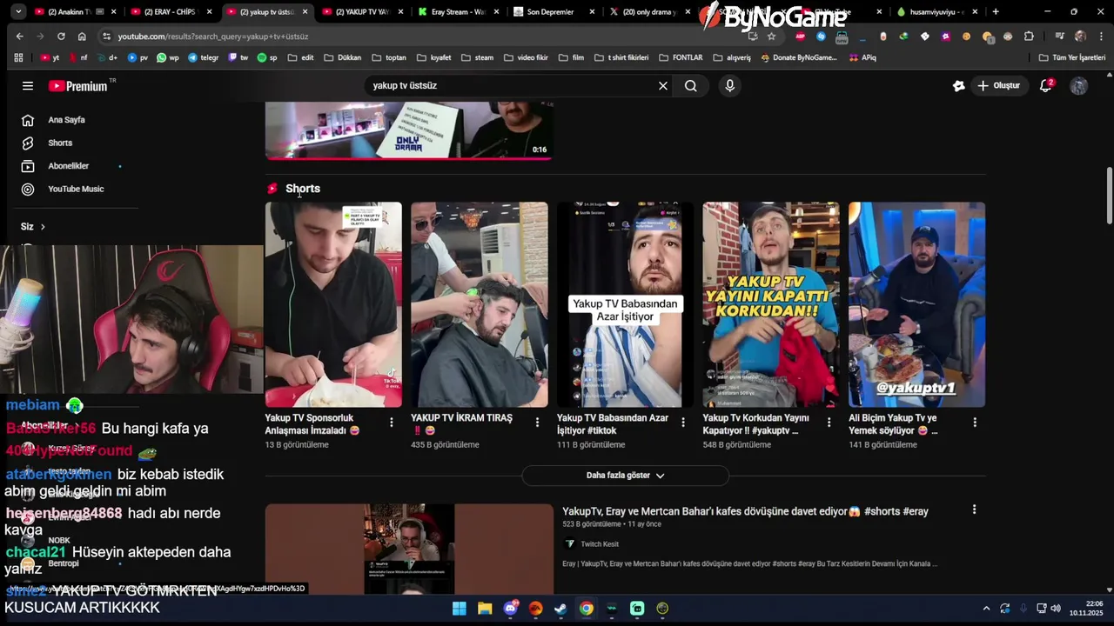Open YAKUP TV İKRAM TIRAŞ short thumbnail
Image resolution: width=1114 pixels, height=626 pixels.
tap(480, 304)
